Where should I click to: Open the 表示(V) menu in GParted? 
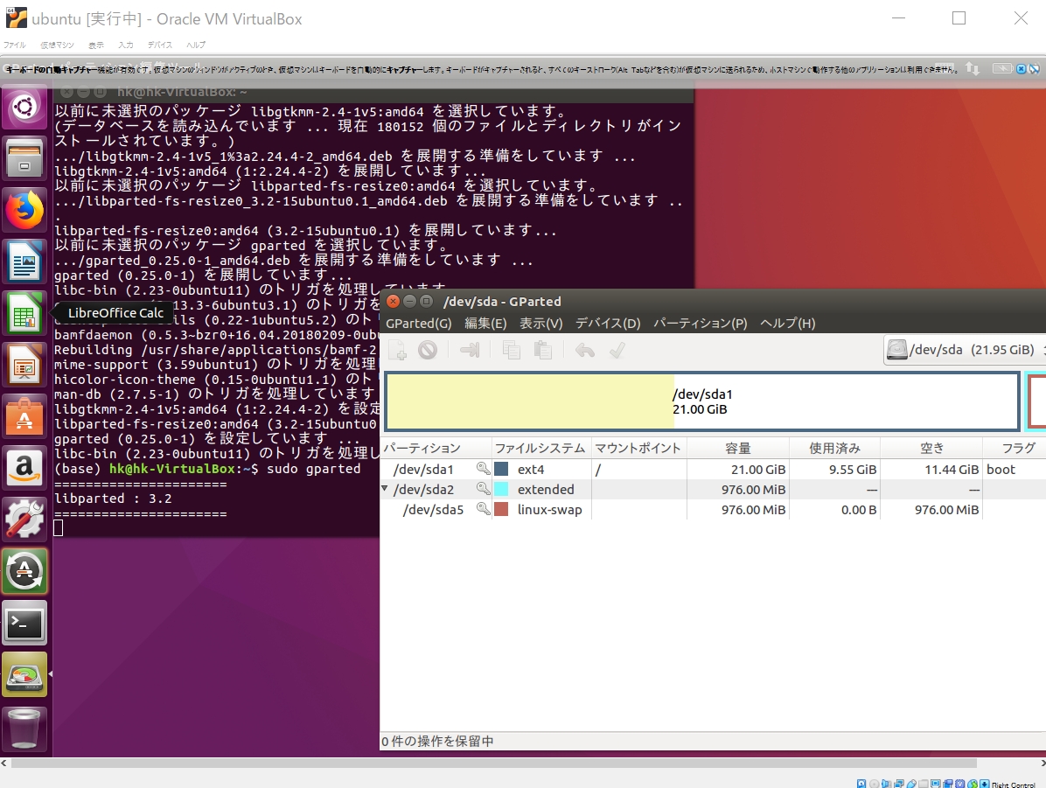(541, 323)
